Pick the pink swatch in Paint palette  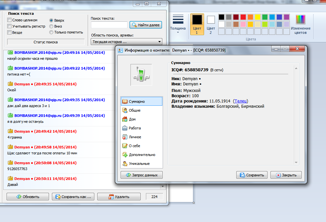(243, 24)
